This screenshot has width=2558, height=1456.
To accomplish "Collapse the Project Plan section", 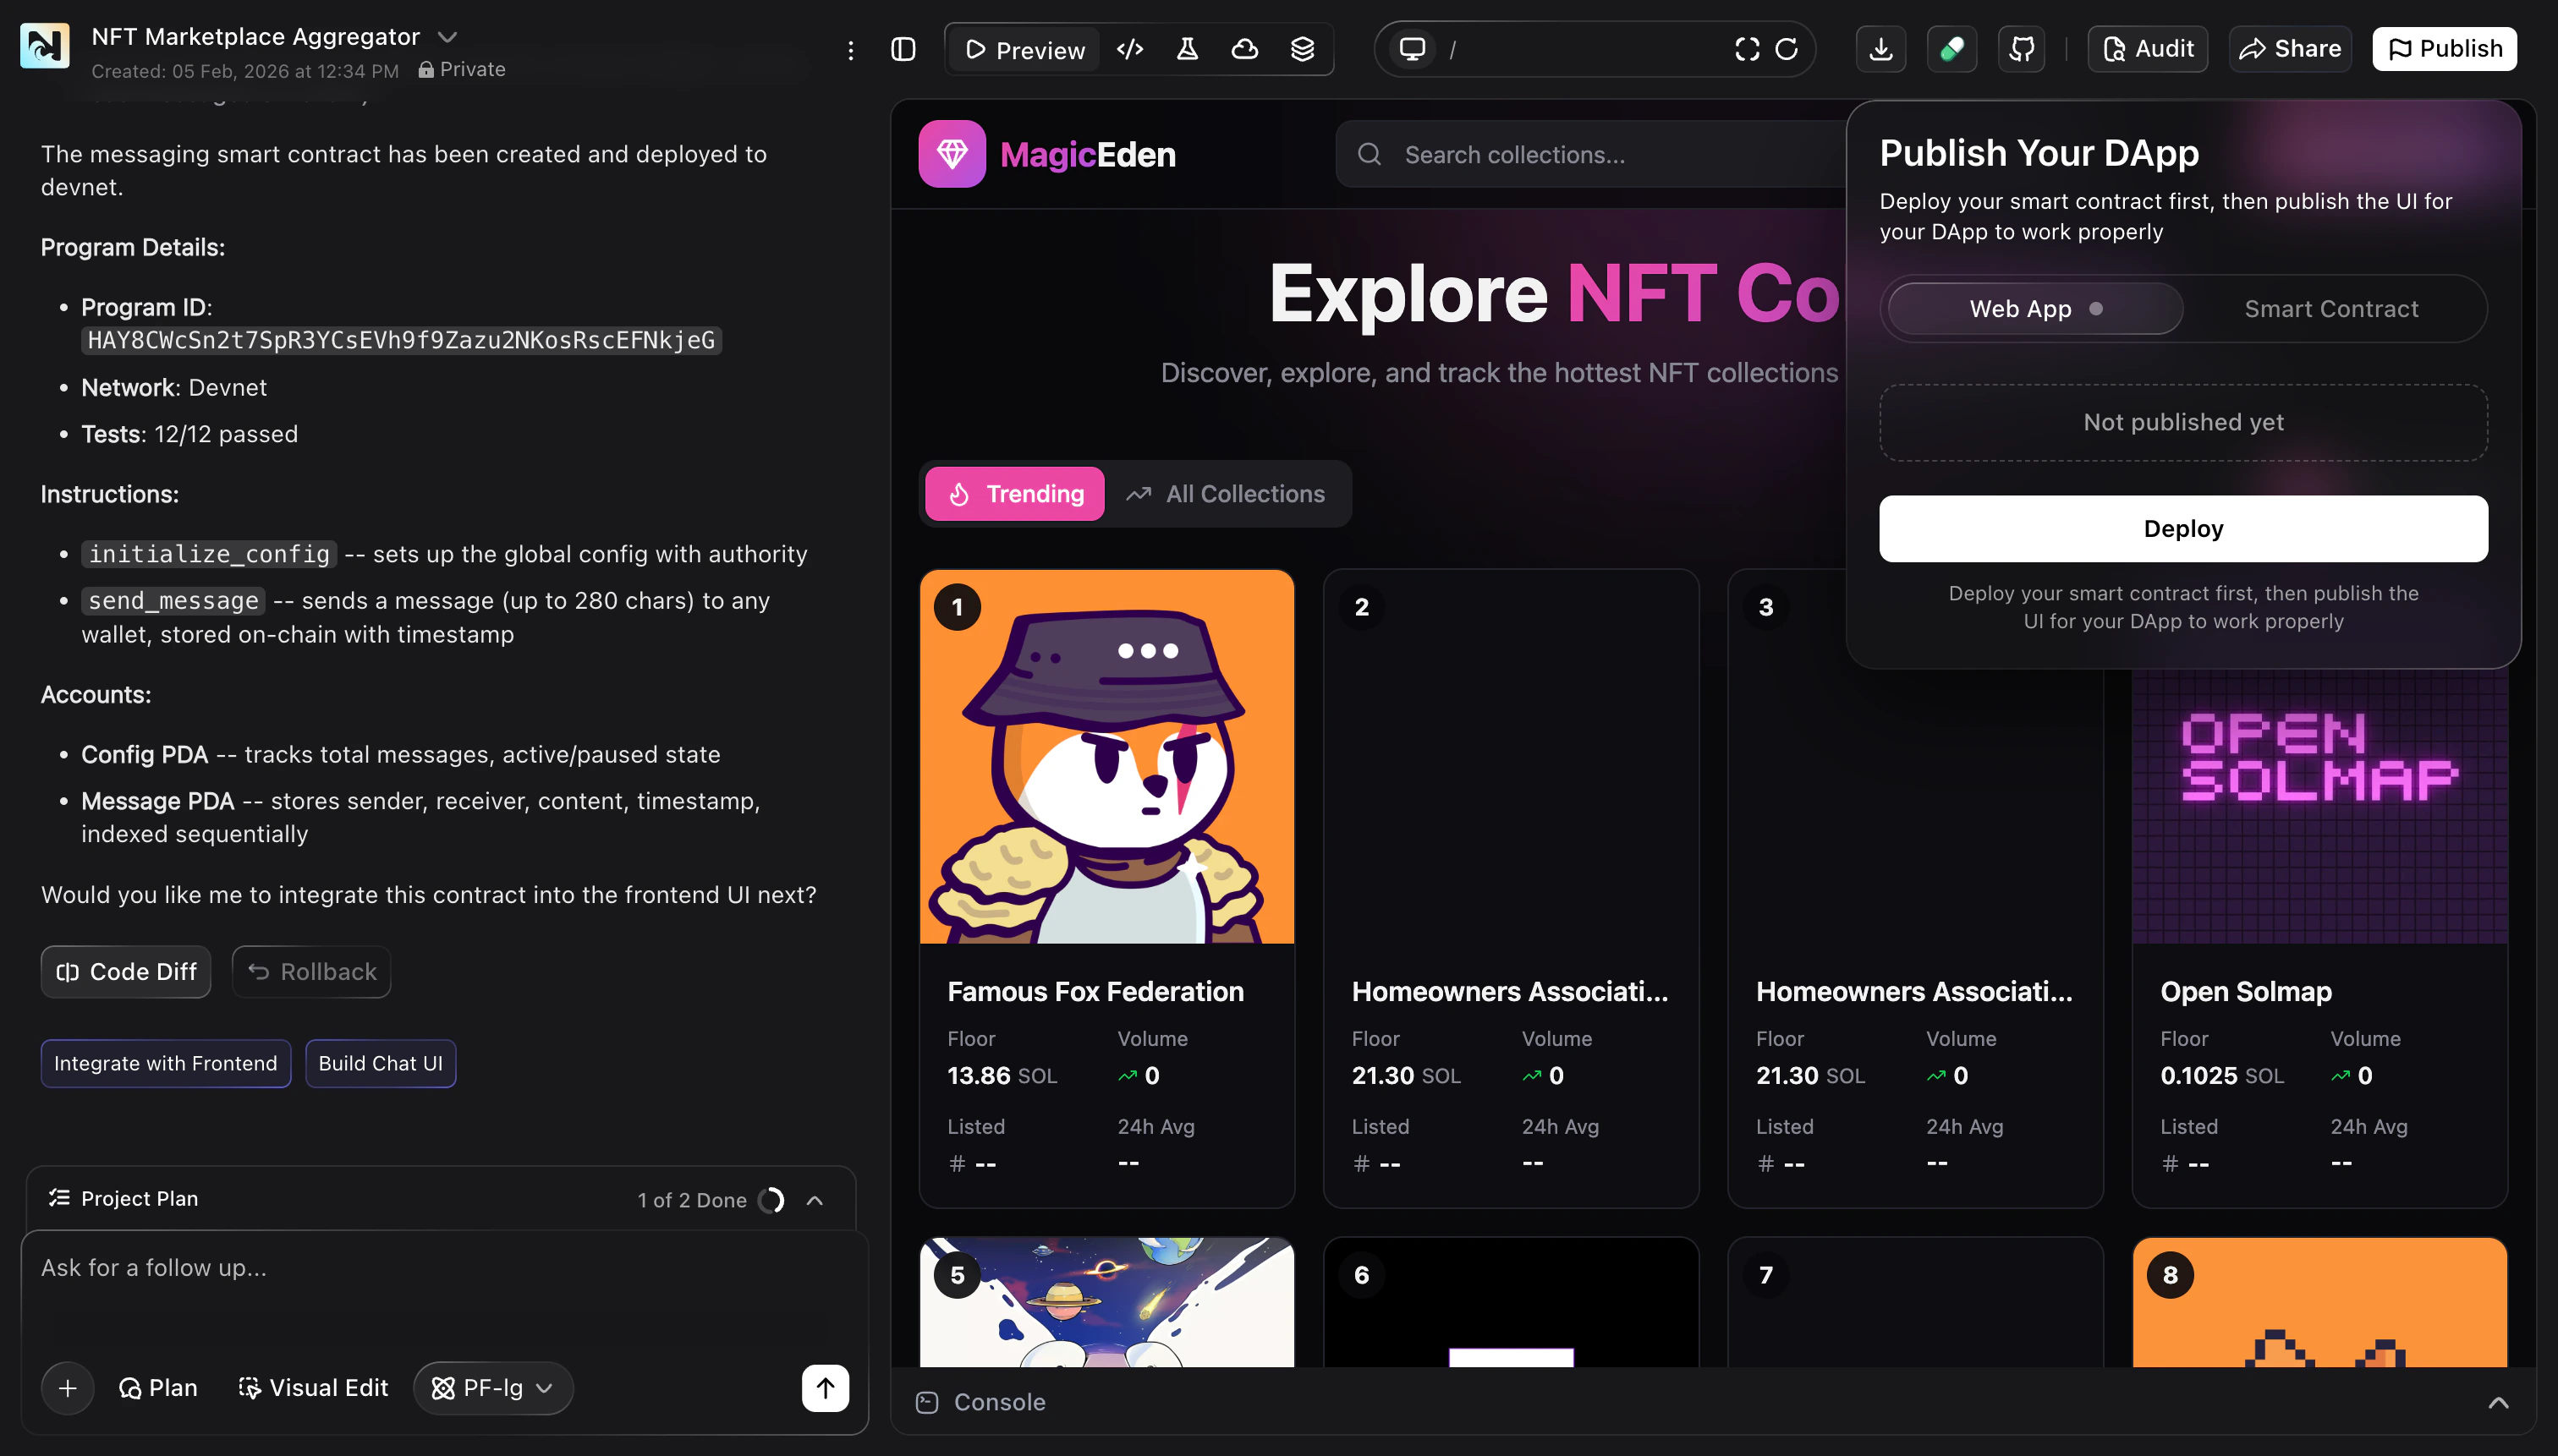I will click(815, 1199).
